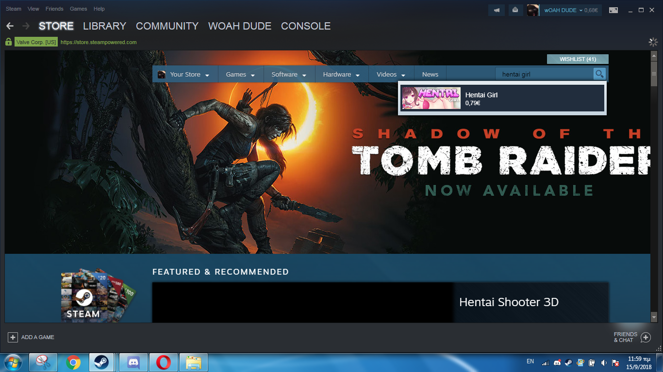Click the store search magnifier icon

pos(600,74)
